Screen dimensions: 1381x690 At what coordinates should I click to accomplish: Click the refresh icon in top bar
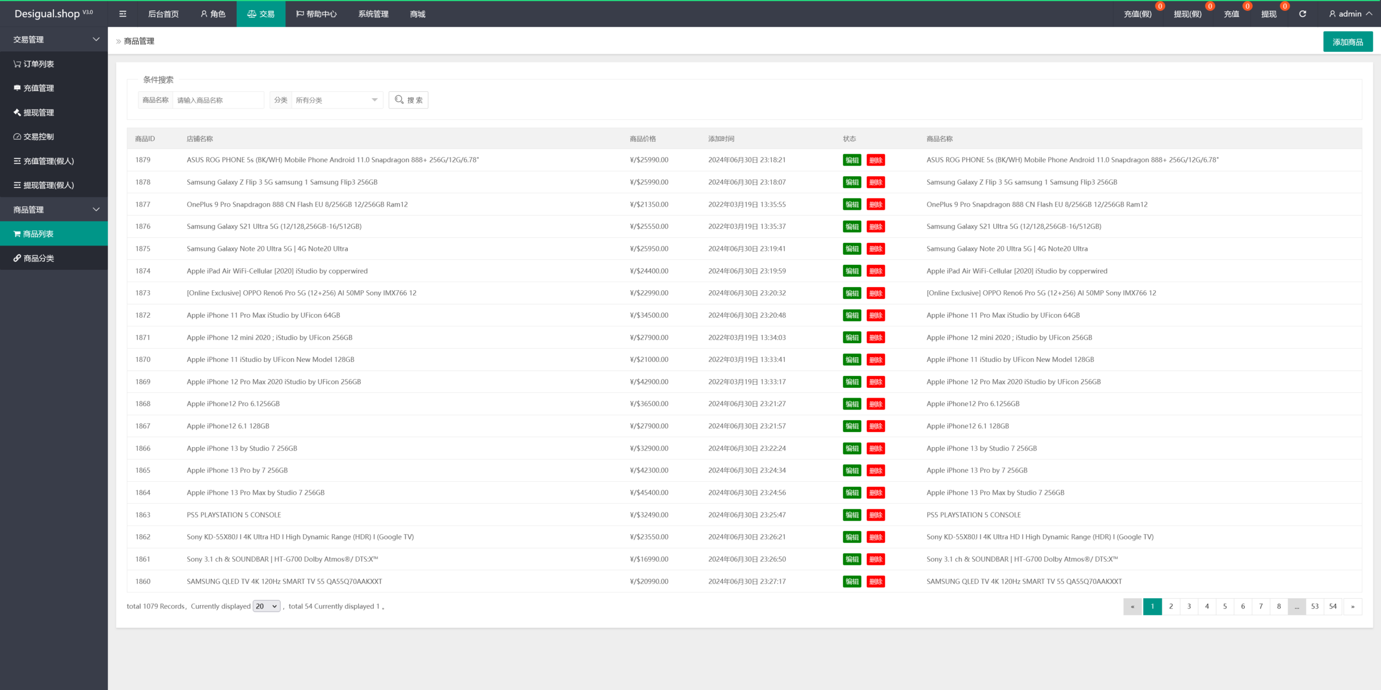pos(1302,14)
